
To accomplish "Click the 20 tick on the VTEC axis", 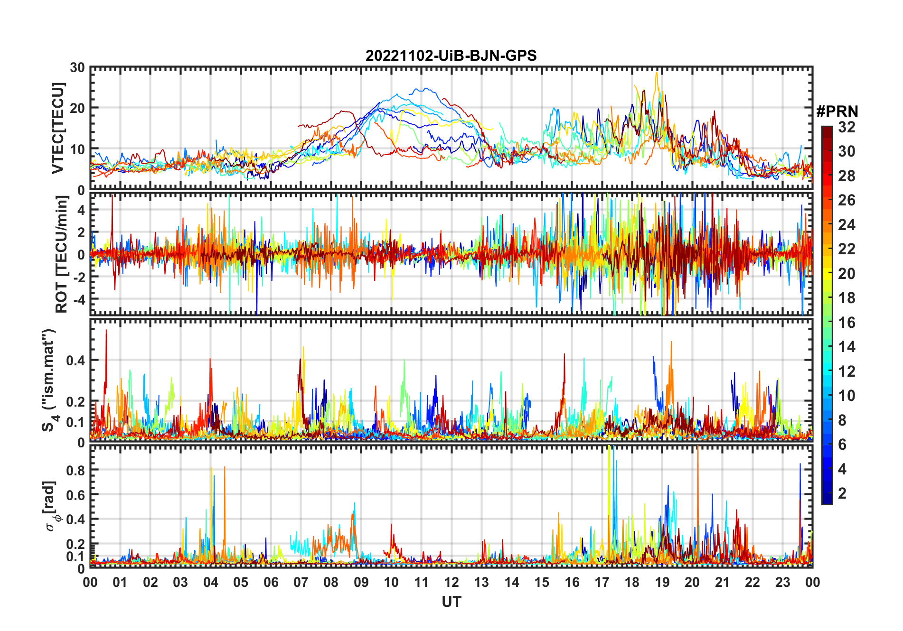I will tap(77, 108).
